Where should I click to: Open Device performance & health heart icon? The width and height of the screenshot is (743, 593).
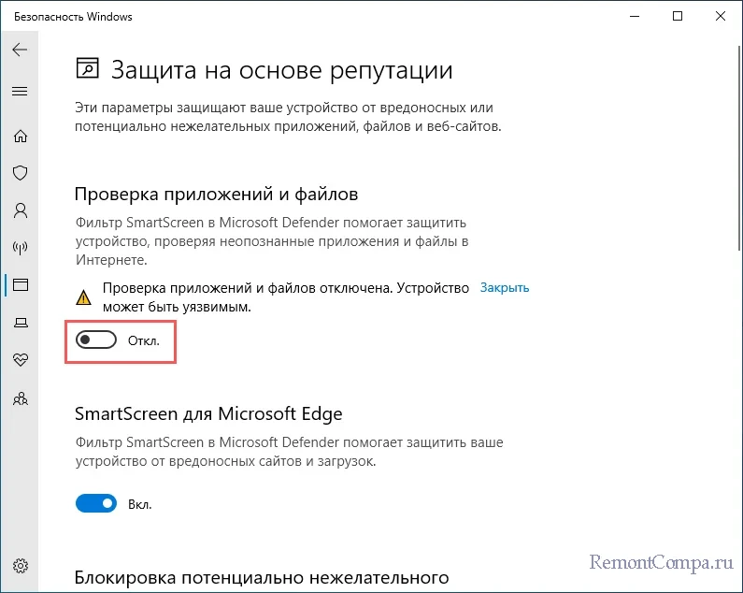21,359
